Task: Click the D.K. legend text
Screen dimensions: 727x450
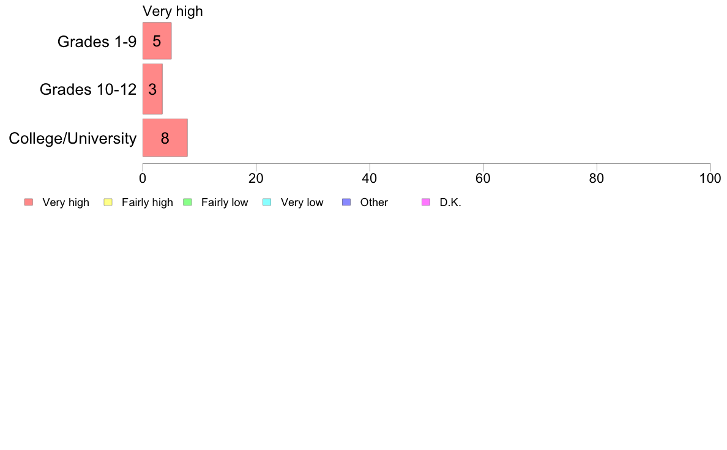Action: pyautogui.click(x=450, y=202)
